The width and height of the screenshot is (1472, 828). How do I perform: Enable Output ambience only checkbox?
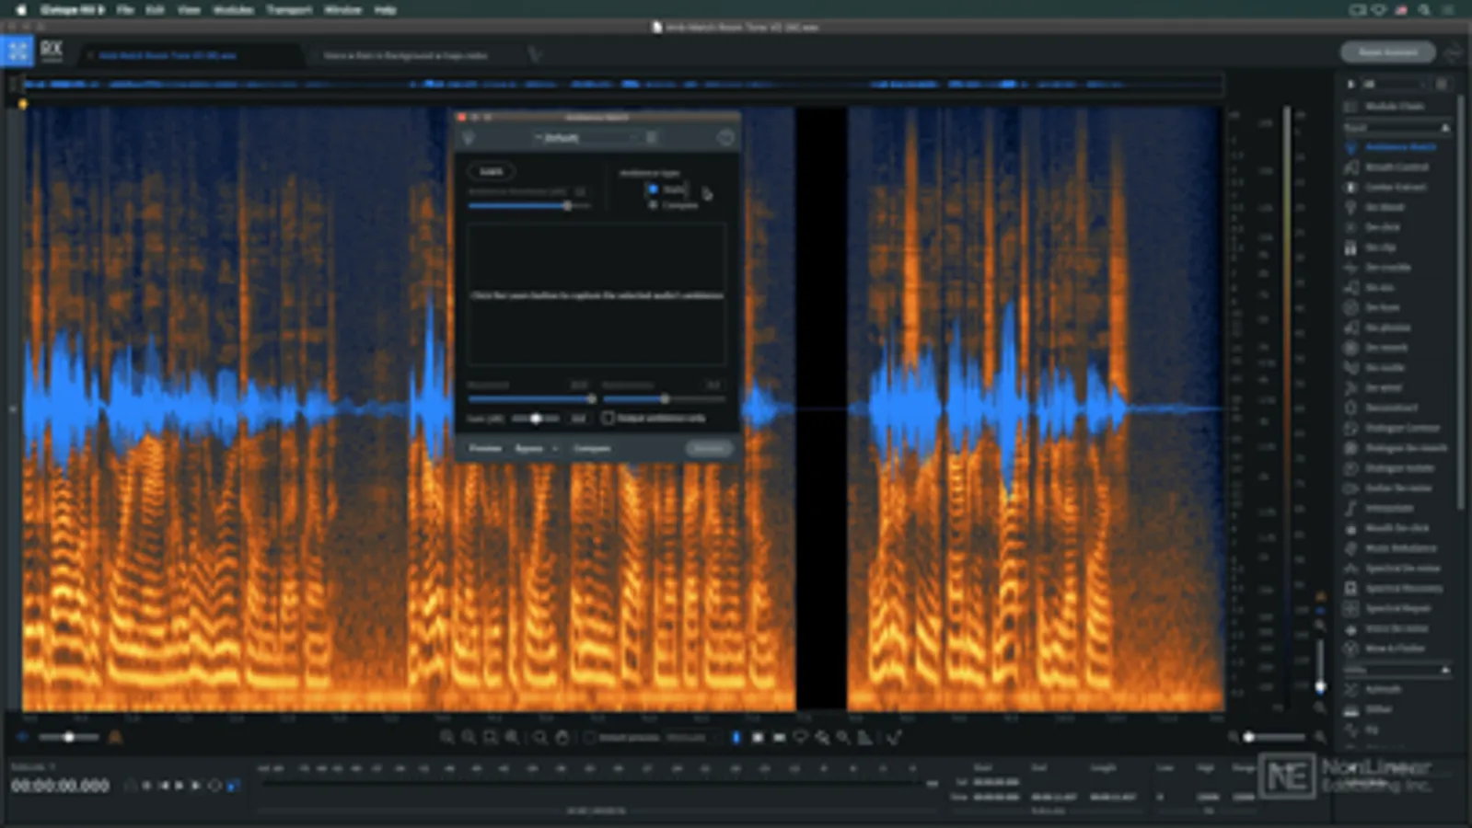pos(608,418)
